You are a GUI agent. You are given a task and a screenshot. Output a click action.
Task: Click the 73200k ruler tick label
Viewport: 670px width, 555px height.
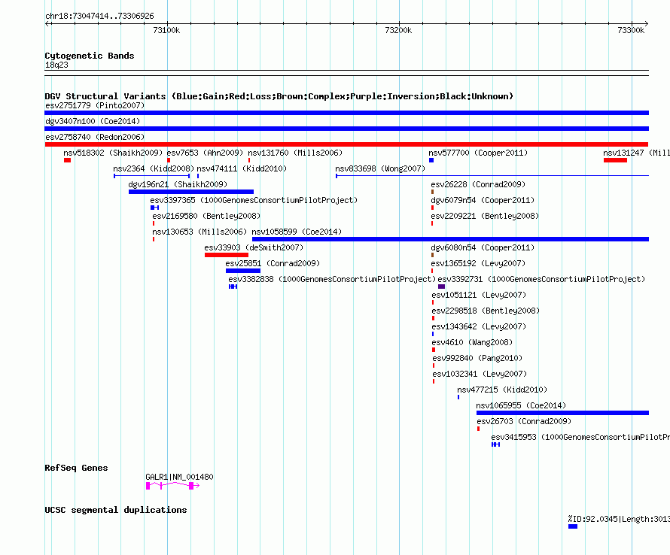[398, 30]
